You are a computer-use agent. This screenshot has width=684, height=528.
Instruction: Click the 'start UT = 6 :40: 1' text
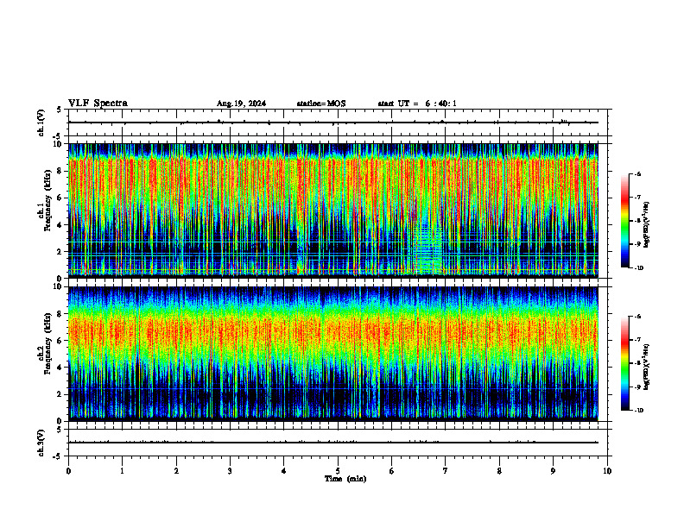(417, 104)
